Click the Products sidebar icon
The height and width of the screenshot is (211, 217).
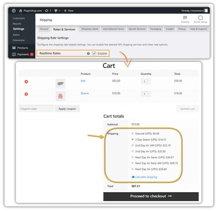tap(14, 48)
